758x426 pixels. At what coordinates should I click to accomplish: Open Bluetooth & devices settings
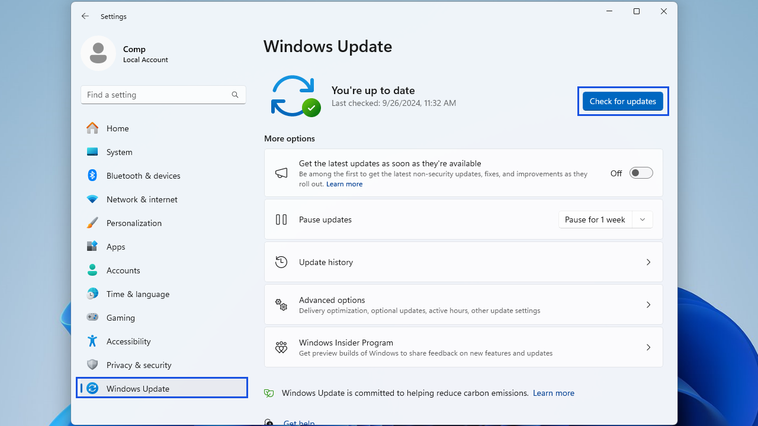pyautogui.click(x=162, y=176)
